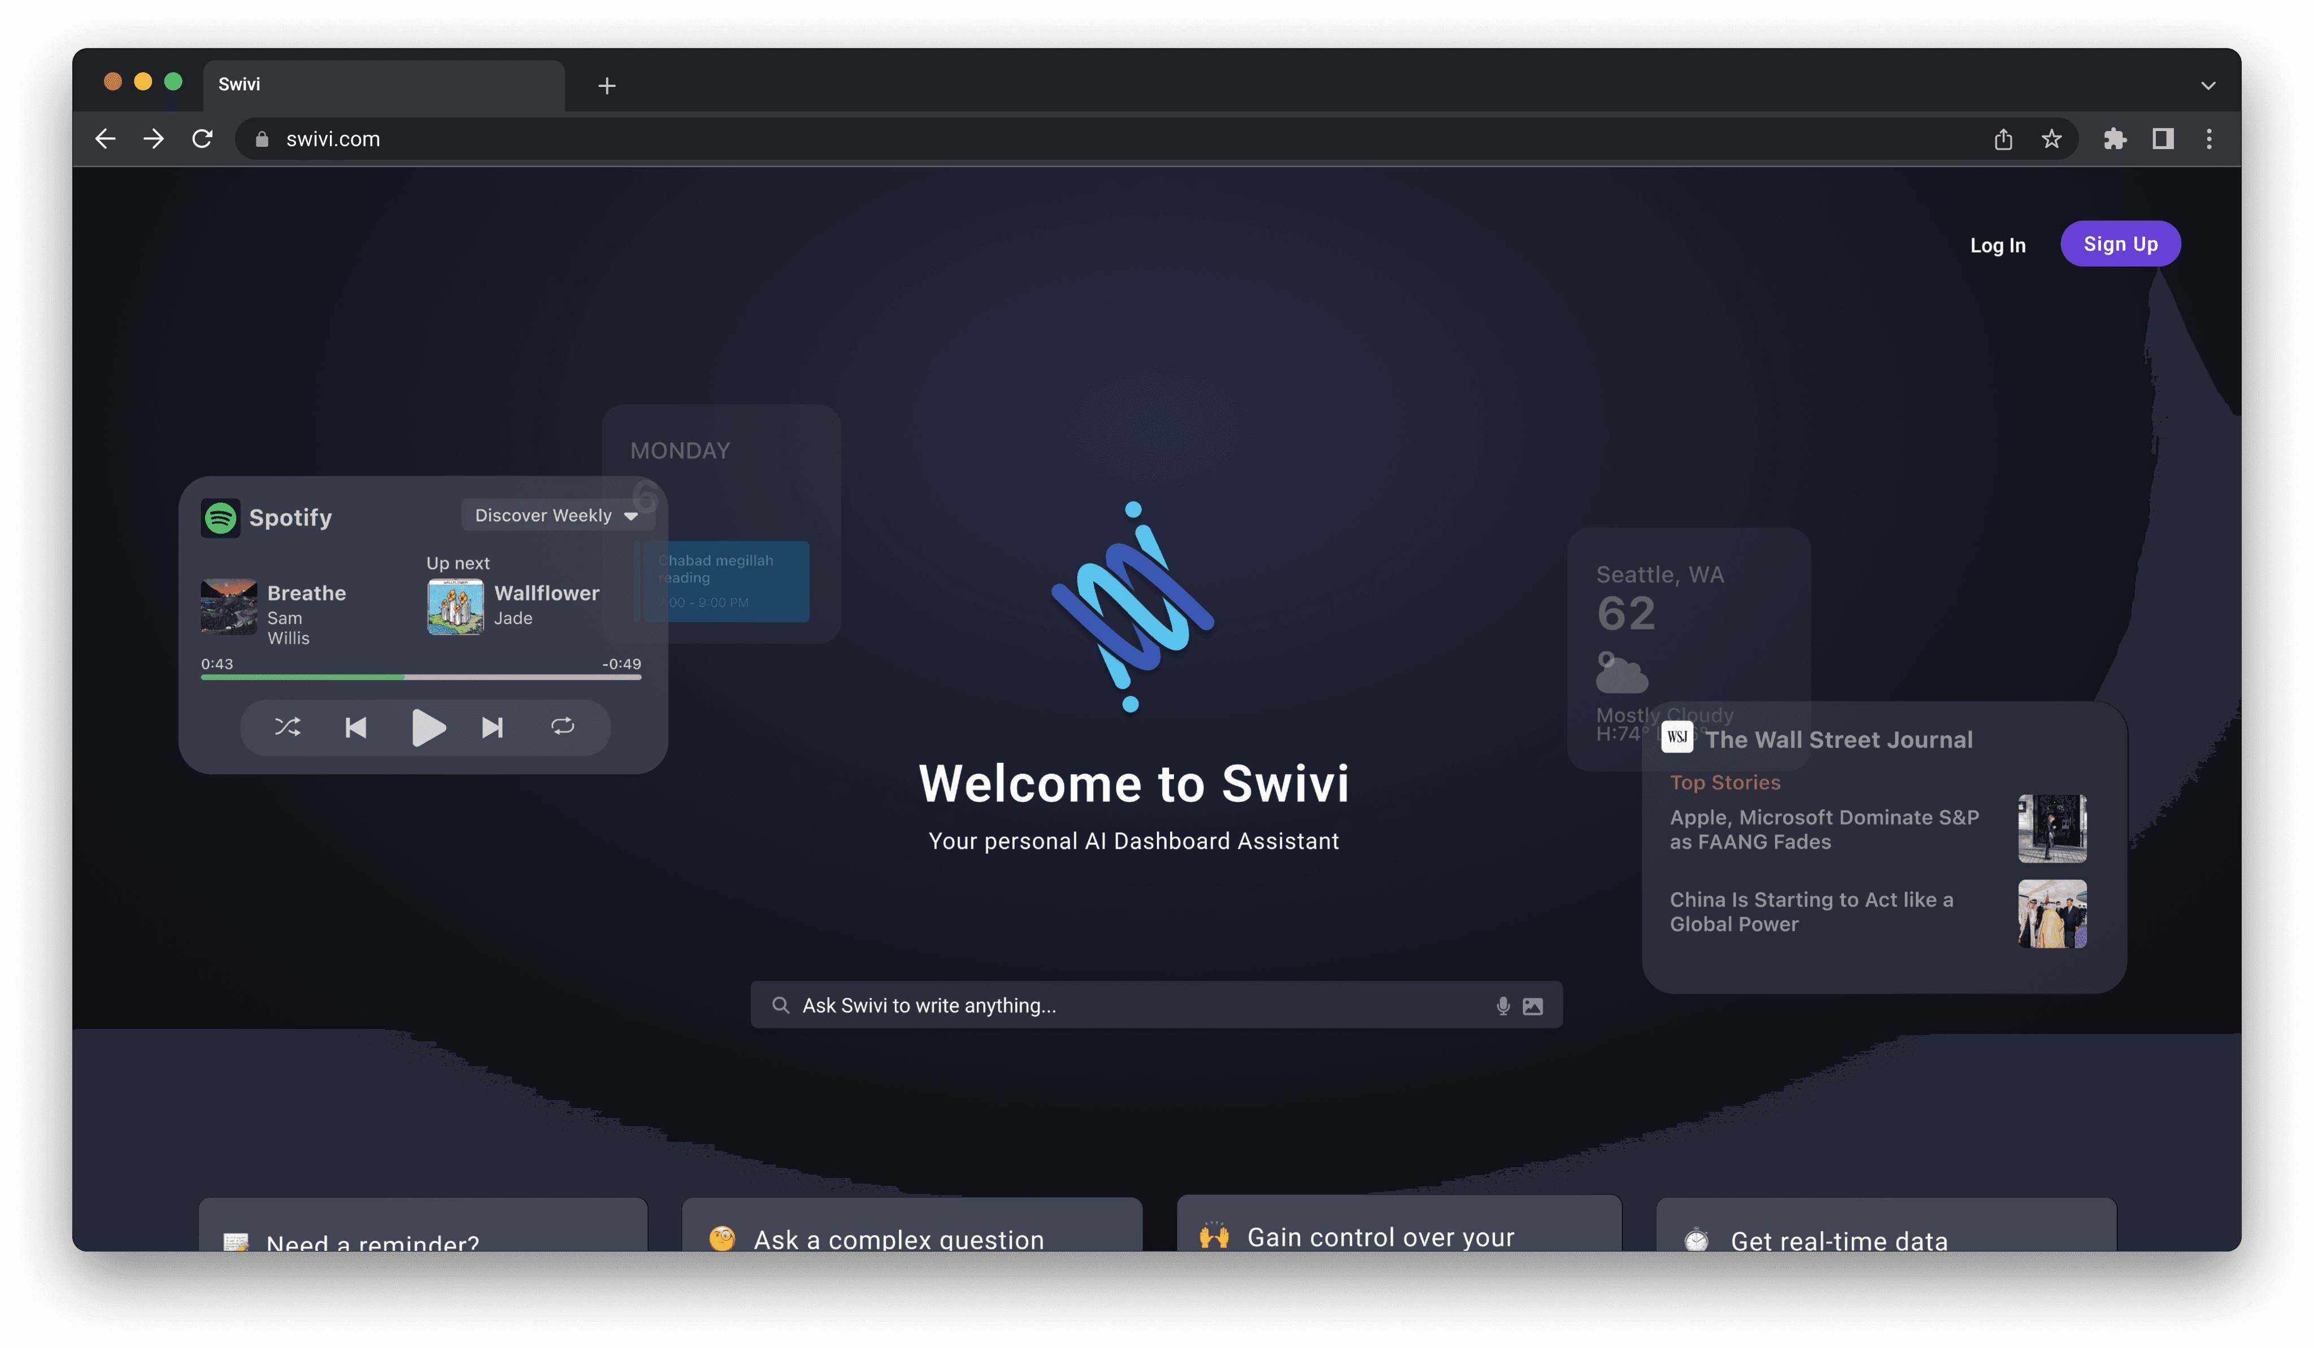Click the Sign Up button
The width and height of the screenshot is (2314, 1348).
(x=2120, y=244)
